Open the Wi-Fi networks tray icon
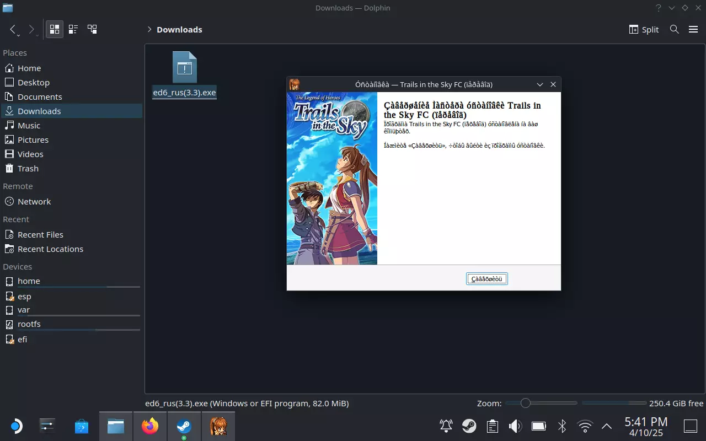 (x=585, y=426)
